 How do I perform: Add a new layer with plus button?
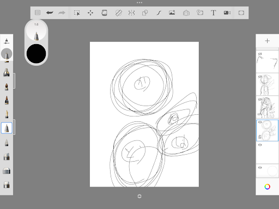(x=267, y=41)
